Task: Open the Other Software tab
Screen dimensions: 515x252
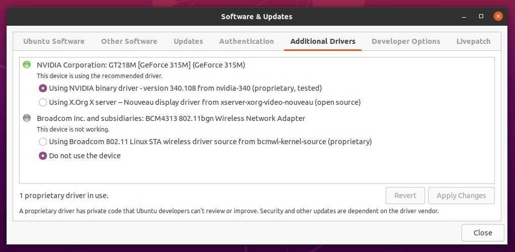Action: [x=129, y=41]
